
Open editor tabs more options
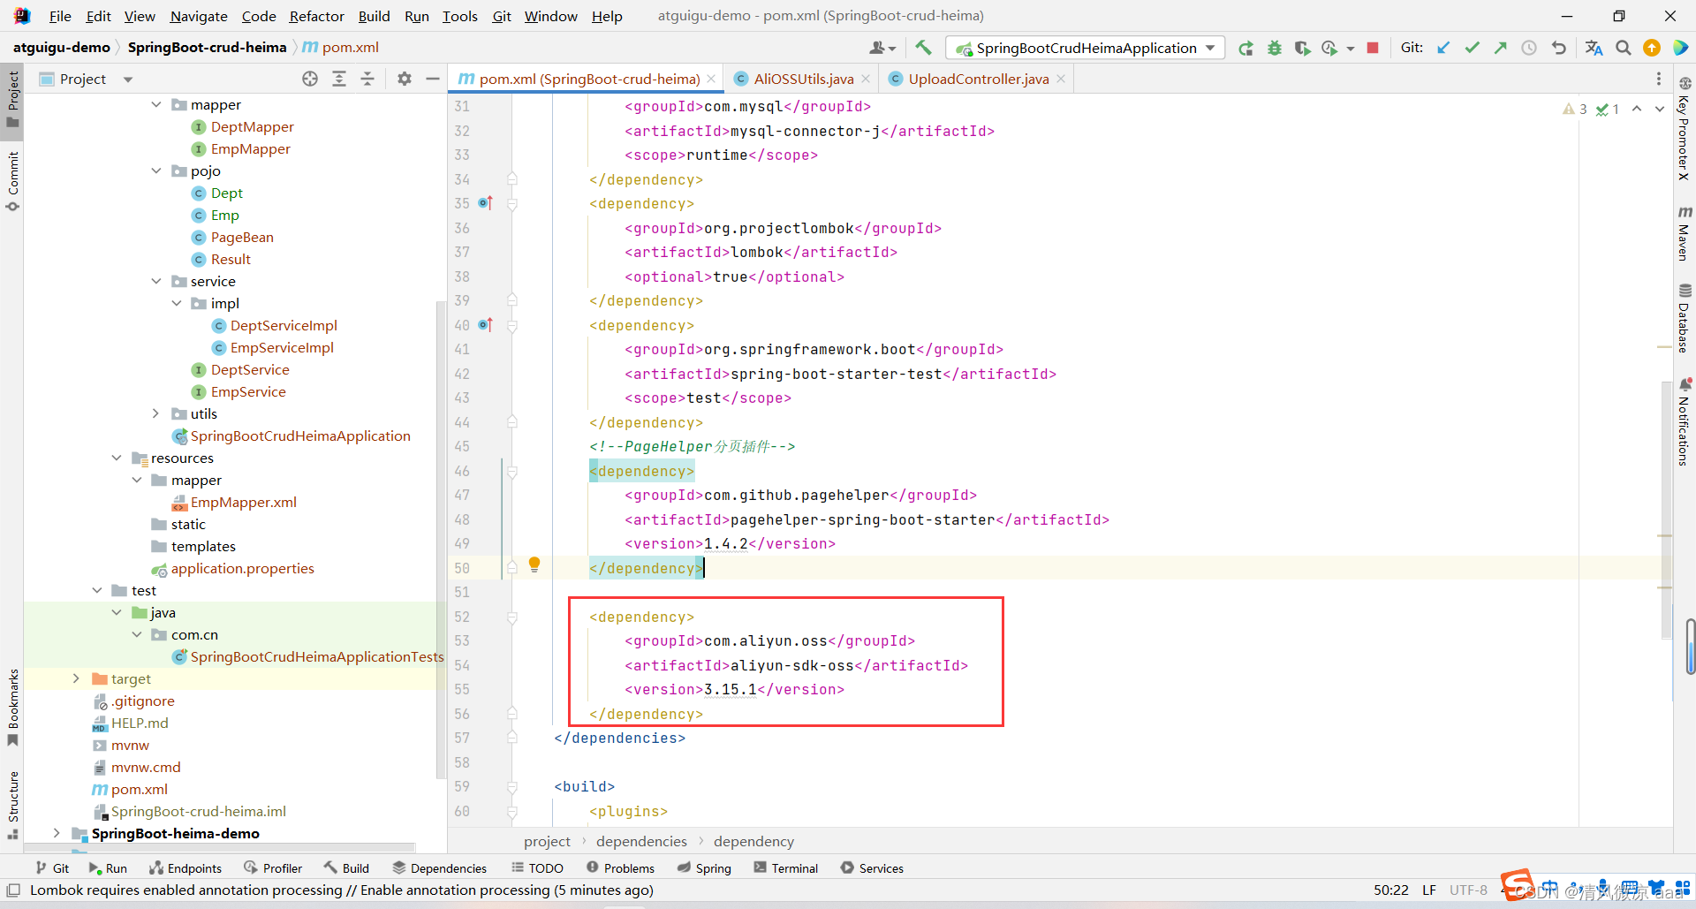click(x=1658, y=79)
